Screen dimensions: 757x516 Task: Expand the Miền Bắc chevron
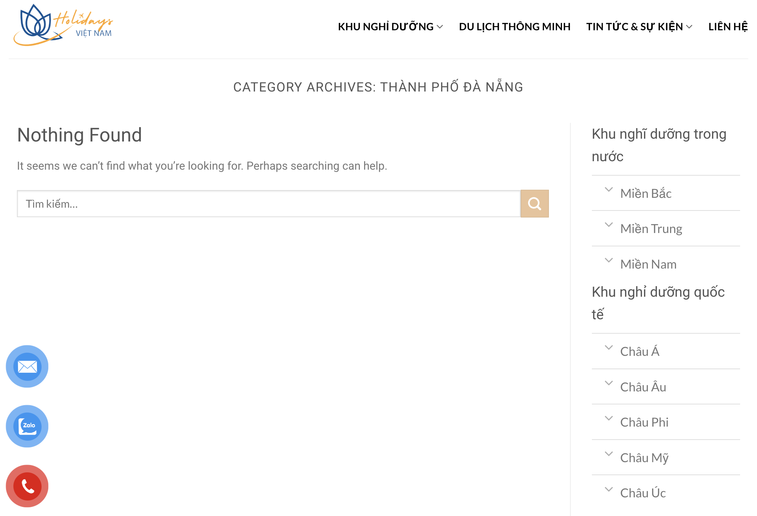click(x=608, y=190)
